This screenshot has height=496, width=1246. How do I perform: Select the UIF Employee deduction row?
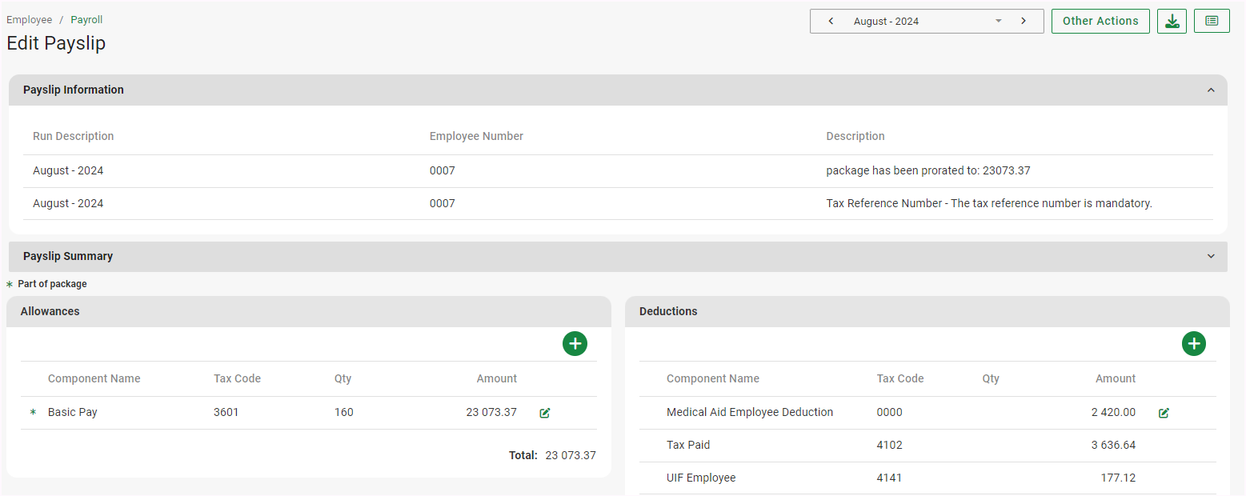click(701, 478)
